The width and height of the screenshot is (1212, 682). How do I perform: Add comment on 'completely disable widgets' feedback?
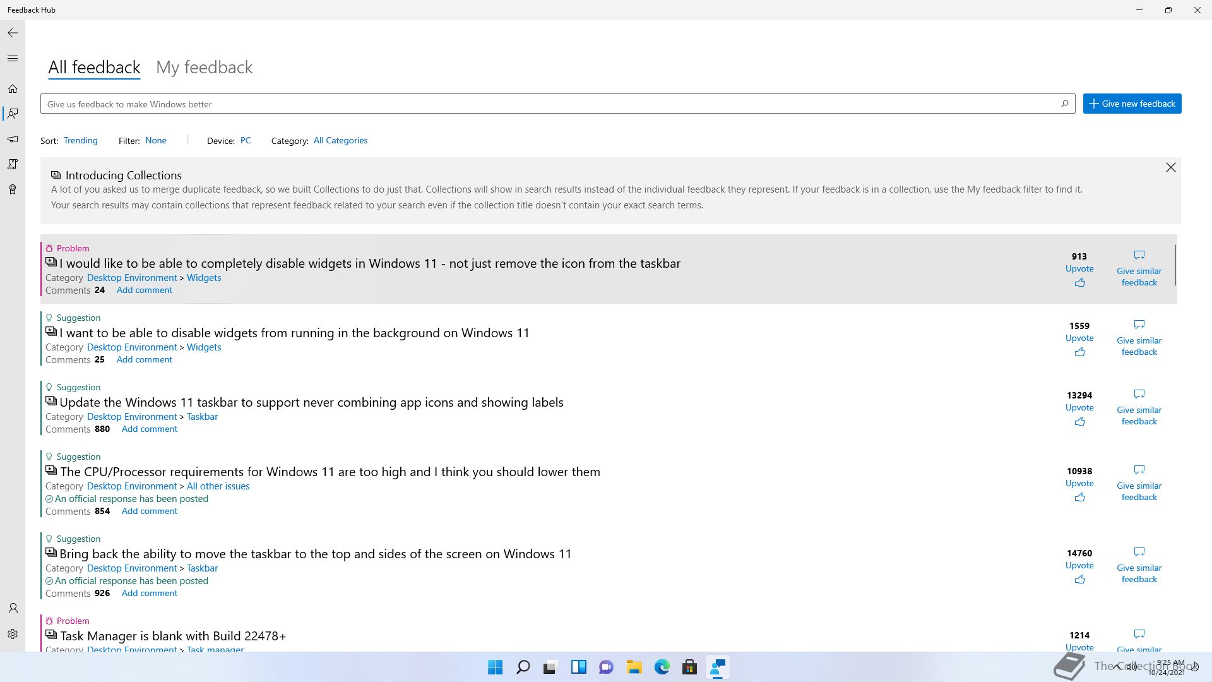point(144,290)
